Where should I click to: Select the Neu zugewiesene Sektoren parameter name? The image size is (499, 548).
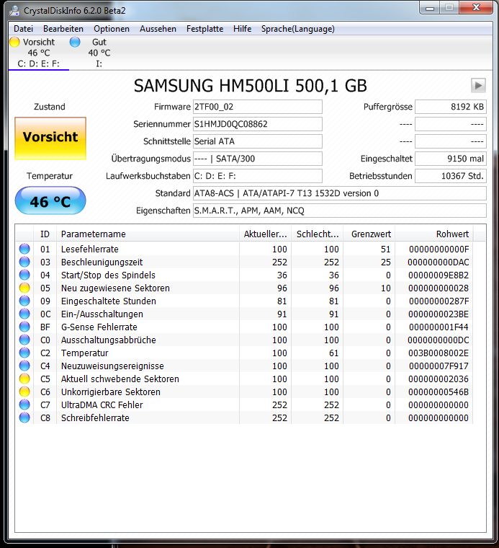tap(115, 288)
